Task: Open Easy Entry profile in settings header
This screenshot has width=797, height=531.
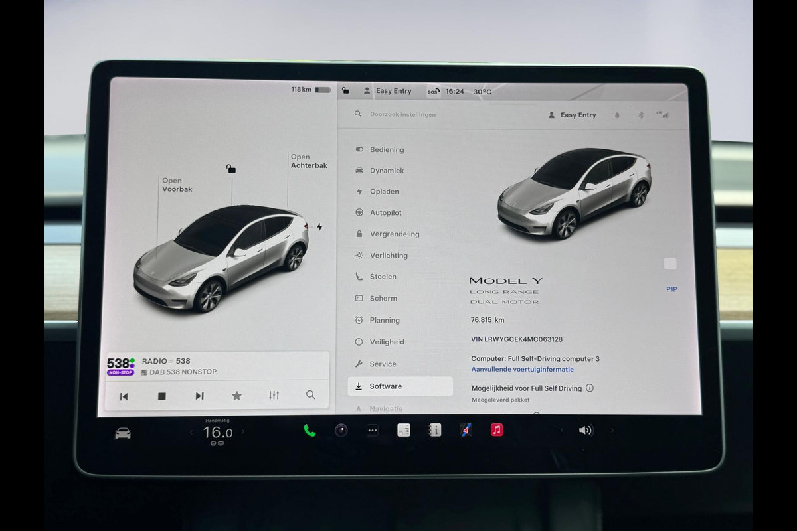Action: (572, 115)
